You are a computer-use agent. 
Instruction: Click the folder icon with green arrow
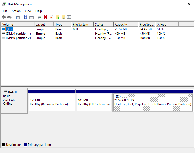57,17
